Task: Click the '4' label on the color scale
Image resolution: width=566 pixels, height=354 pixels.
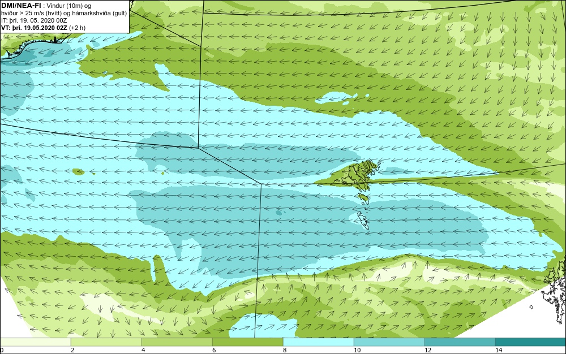Action: 143,350
